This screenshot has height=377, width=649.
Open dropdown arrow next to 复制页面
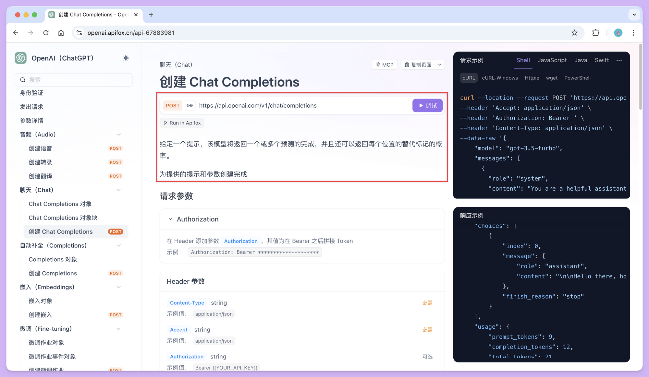coord(440,65)
